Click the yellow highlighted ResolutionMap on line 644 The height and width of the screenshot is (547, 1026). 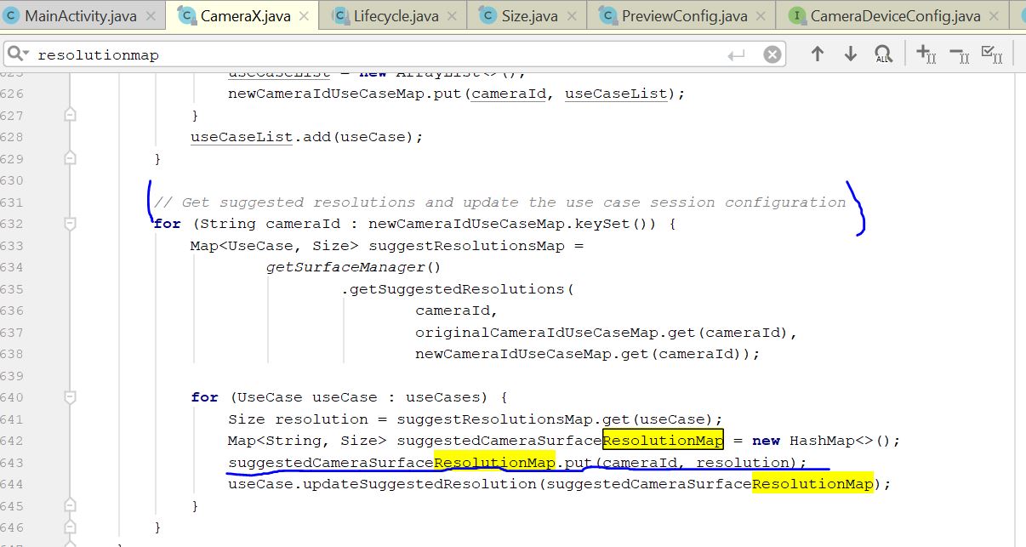pos(813,484)
